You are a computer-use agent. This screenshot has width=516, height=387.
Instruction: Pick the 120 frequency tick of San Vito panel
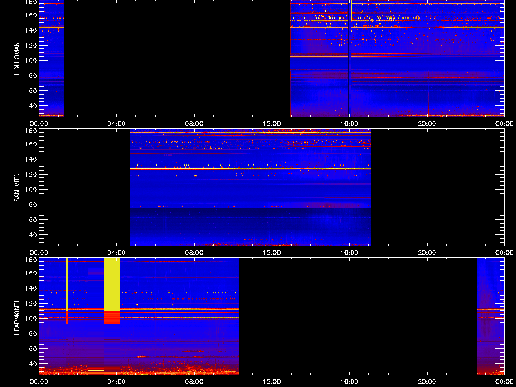[x=32, y=174]
